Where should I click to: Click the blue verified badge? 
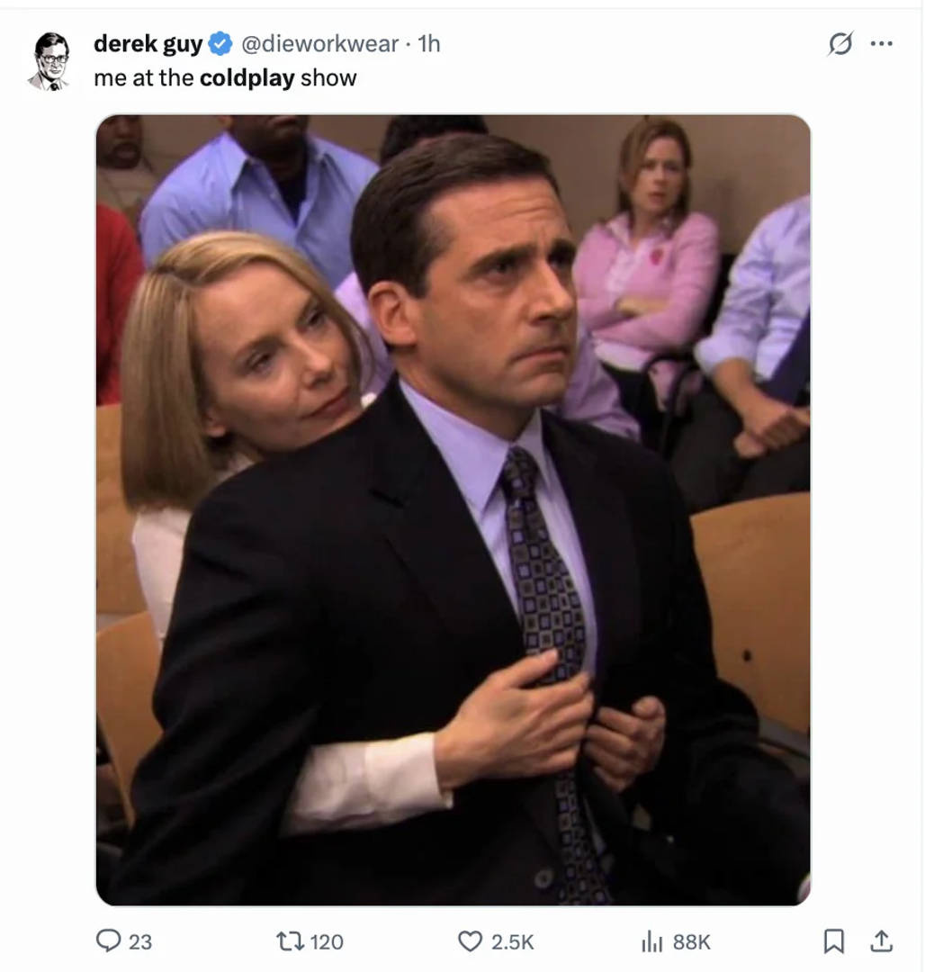(x=220, y=43)
